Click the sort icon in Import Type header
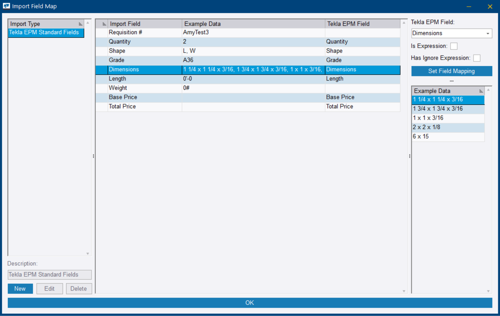This screenshot has width=500, height=316. pos(80,24)
